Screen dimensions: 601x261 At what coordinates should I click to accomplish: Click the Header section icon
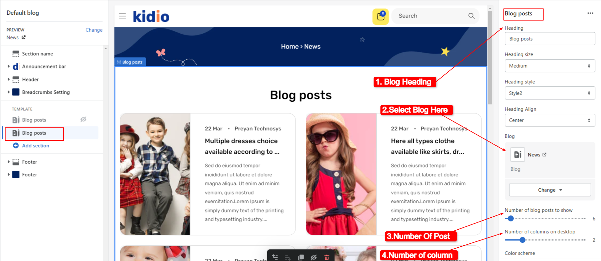[16, 80]
